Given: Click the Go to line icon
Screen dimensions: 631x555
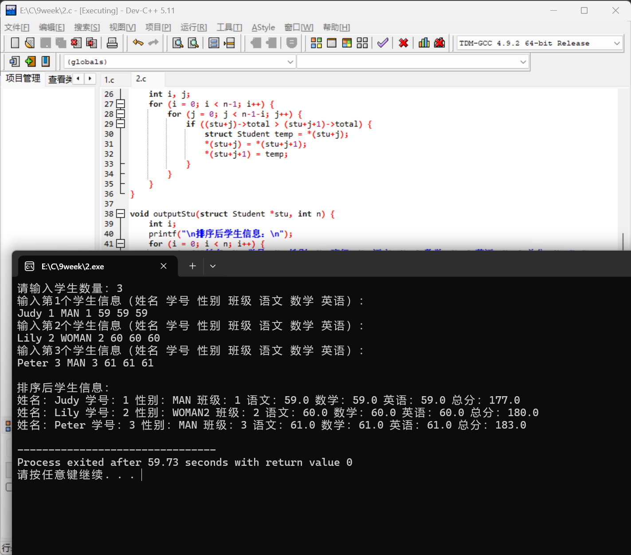Looking at the screenshot, I should [229, 43].
